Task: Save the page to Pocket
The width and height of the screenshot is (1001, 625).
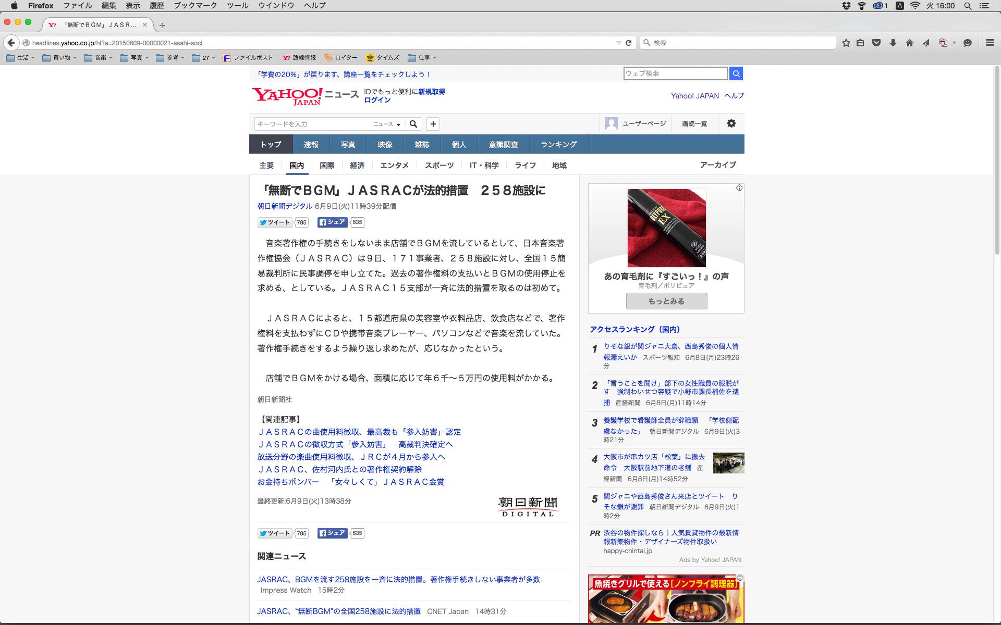Action: [876, 43]
